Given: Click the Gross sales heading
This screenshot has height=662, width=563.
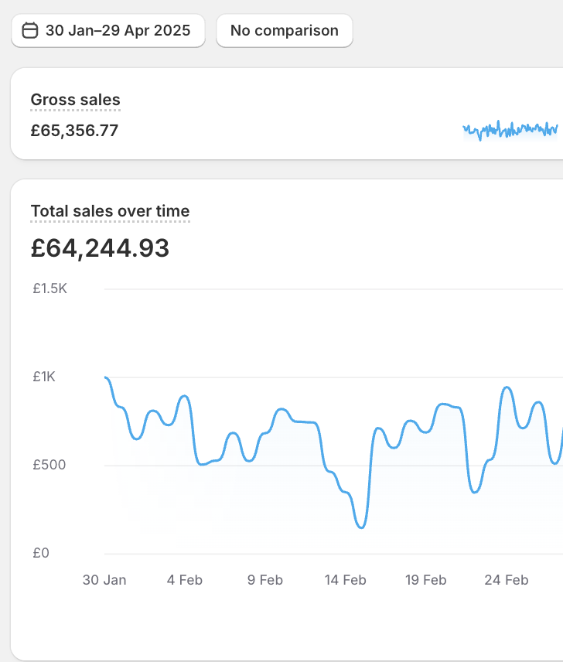Looking at the screenshot, I should pos(75,100).
